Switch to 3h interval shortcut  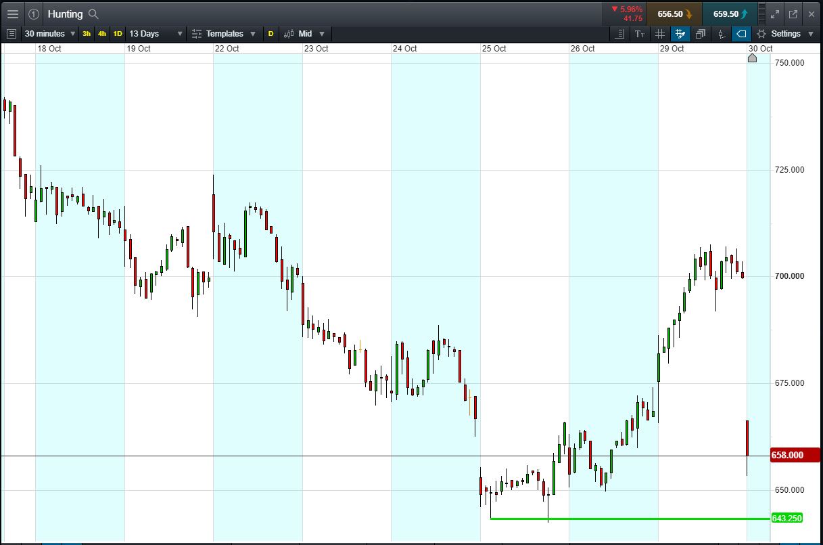(x=87, y=34)
